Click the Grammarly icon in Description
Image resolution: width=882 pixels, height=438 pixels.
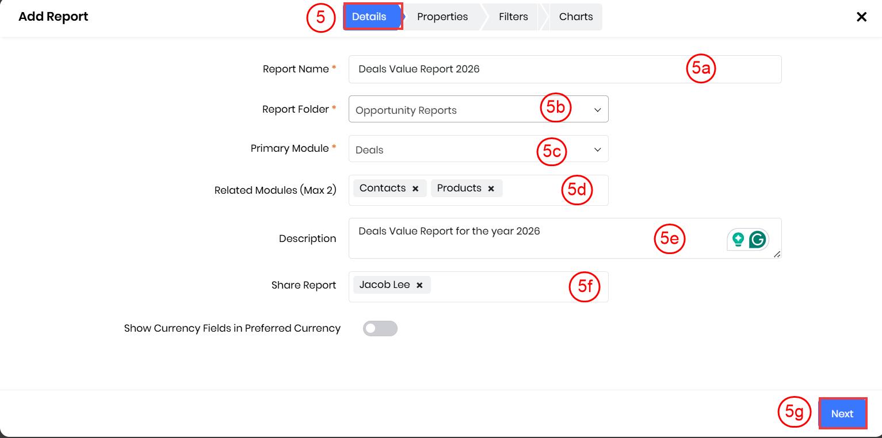click(758, 239)
